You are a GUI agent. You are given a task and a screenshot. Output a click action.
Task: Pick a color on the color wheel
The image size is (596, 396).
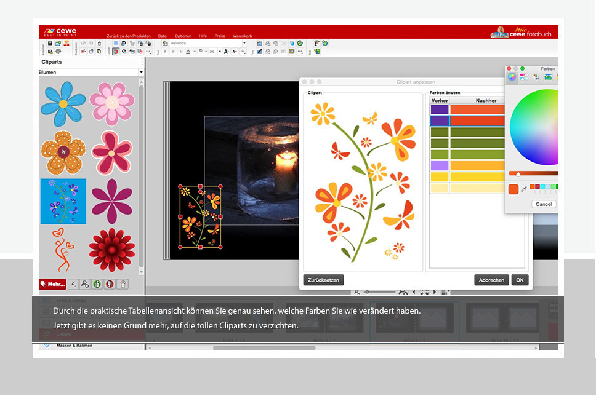(x=534, y=127)
